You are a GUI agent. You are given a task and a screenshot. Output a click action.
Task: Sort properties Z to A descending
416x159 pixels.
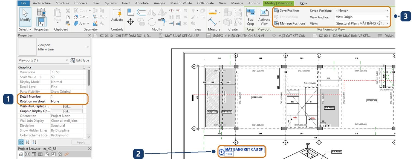(34, 142)
